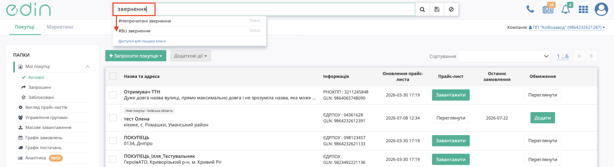The image size is (614, 167).
Task: Check the ПОКУПЕЦЬ_Ілля_Тестувальник row checkbox
Action: point(113,159)
